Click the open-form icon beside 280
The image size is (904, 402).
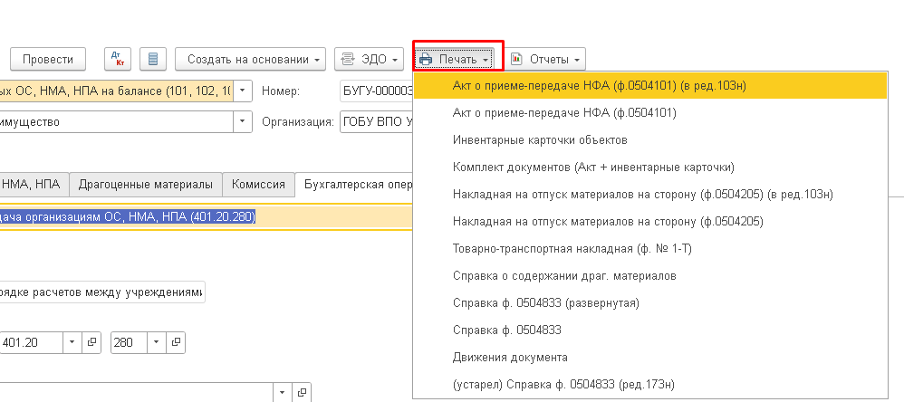tap(176, 343)
